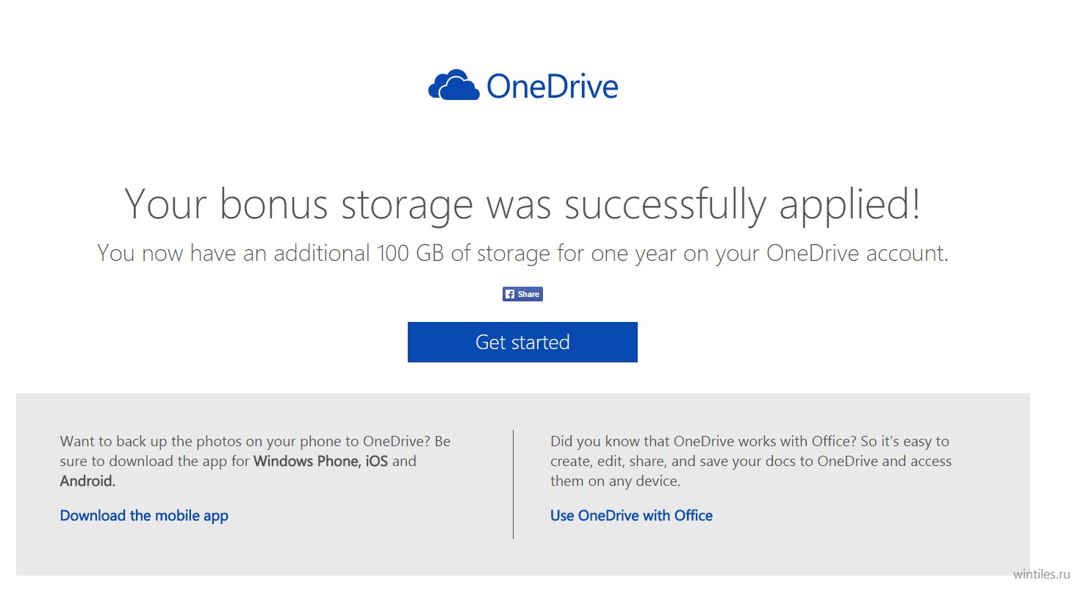Select the bold Android text
Viewport: 1083px width, 591px height.
click(87, 481)
